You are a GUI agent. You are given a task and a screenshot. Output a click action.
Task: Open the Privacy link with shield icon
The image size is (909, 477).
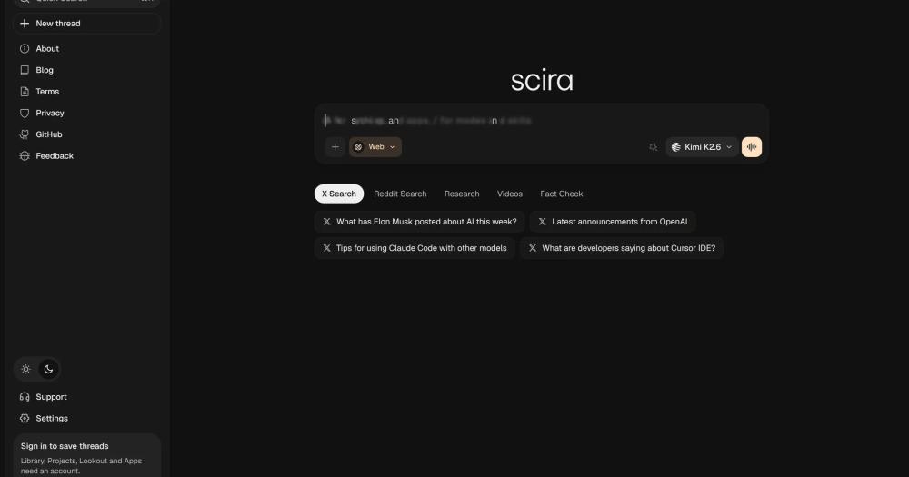point(86,113)
